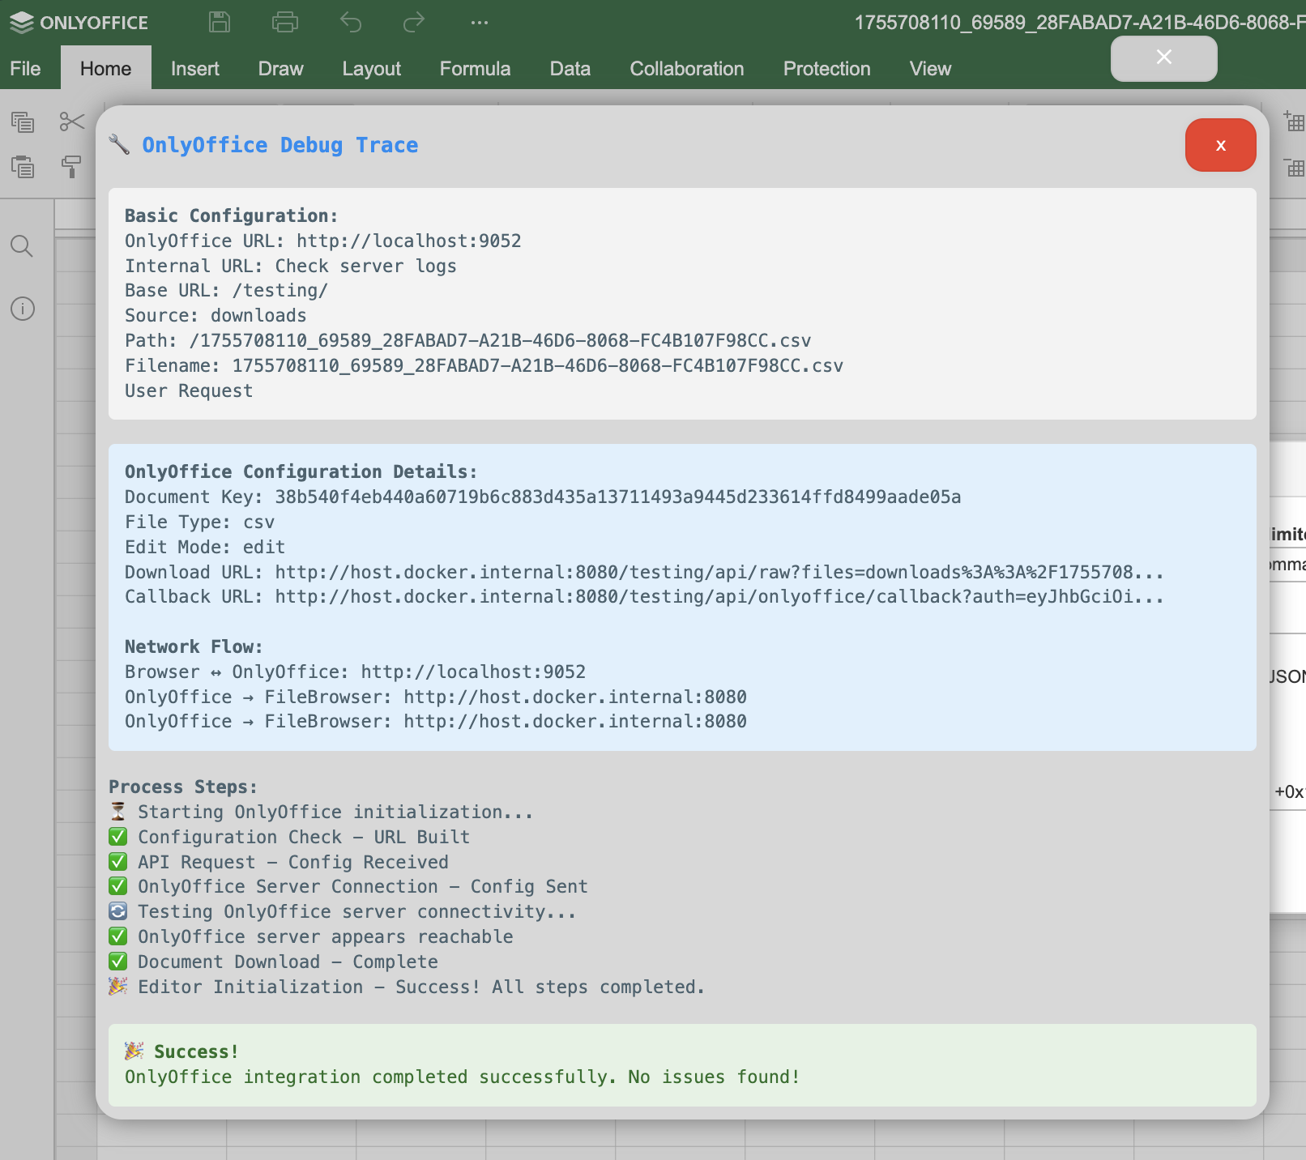
Task: Switch to the Formula tab
Action: coord(475,69)
